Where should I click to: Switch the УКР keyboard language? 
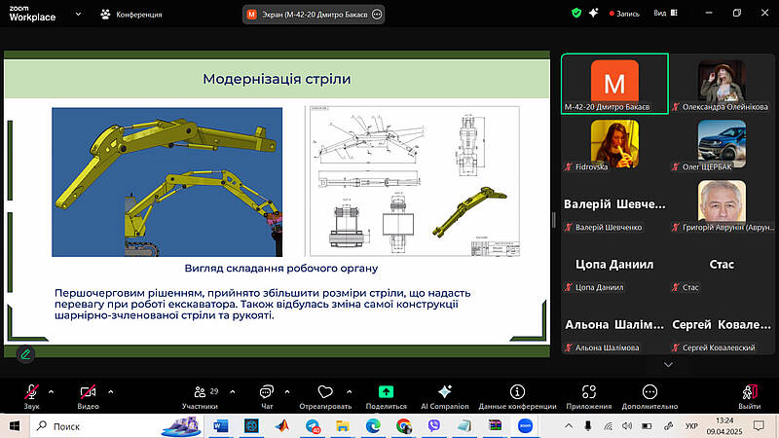click(691, 426)
